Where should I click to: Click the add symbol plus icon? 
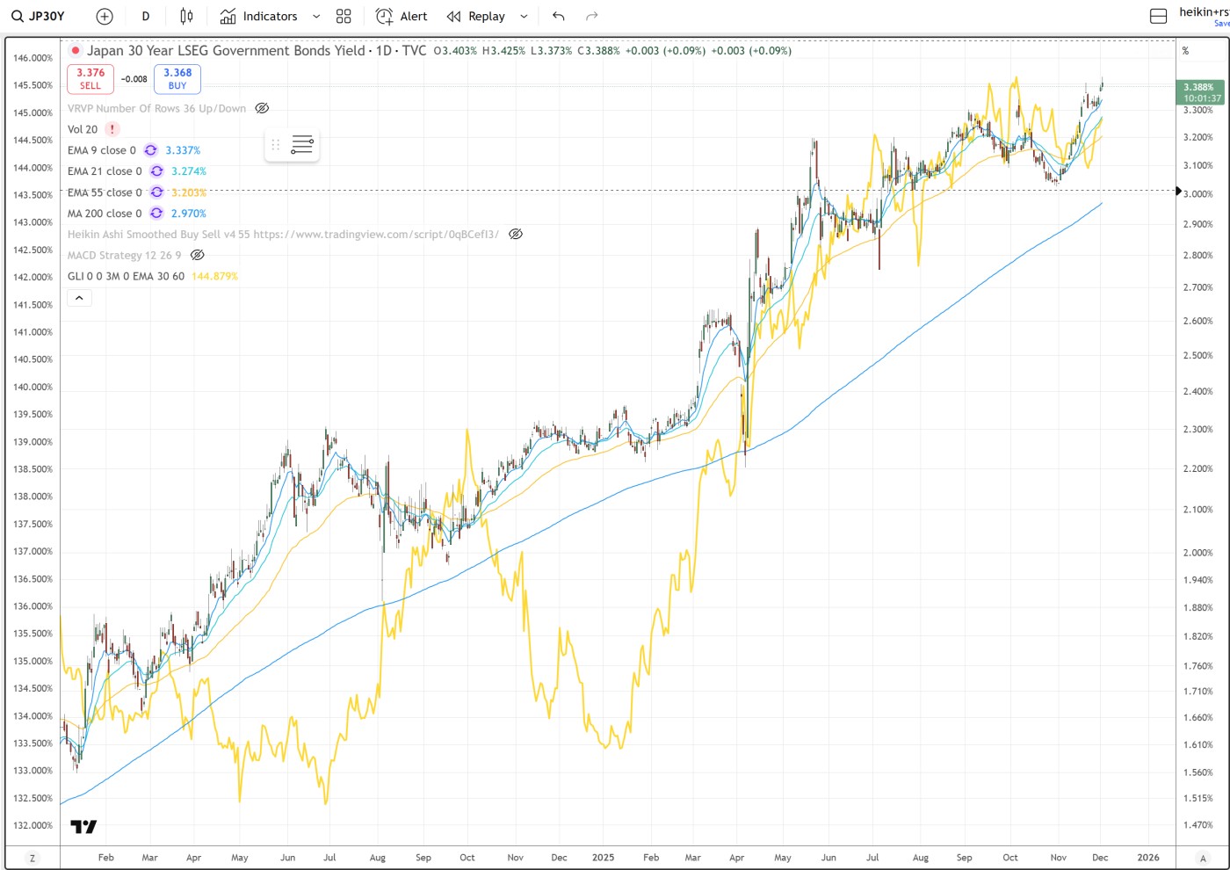click(105, 16)
